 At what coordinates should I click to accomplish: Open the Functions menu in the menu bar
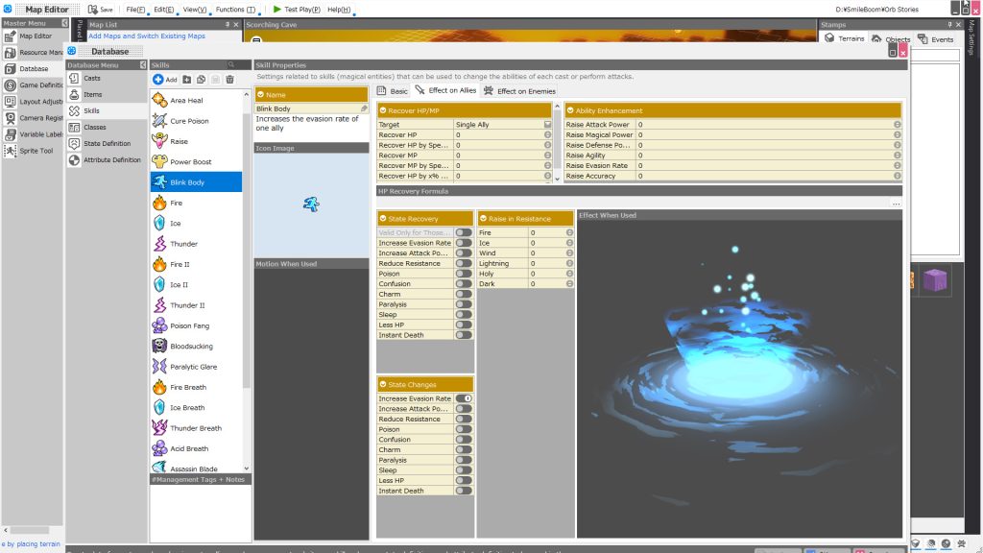point(235,10)
